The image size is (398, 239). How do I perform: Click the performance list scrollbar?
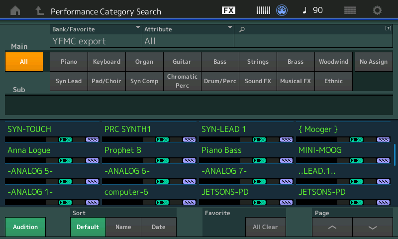395,154
